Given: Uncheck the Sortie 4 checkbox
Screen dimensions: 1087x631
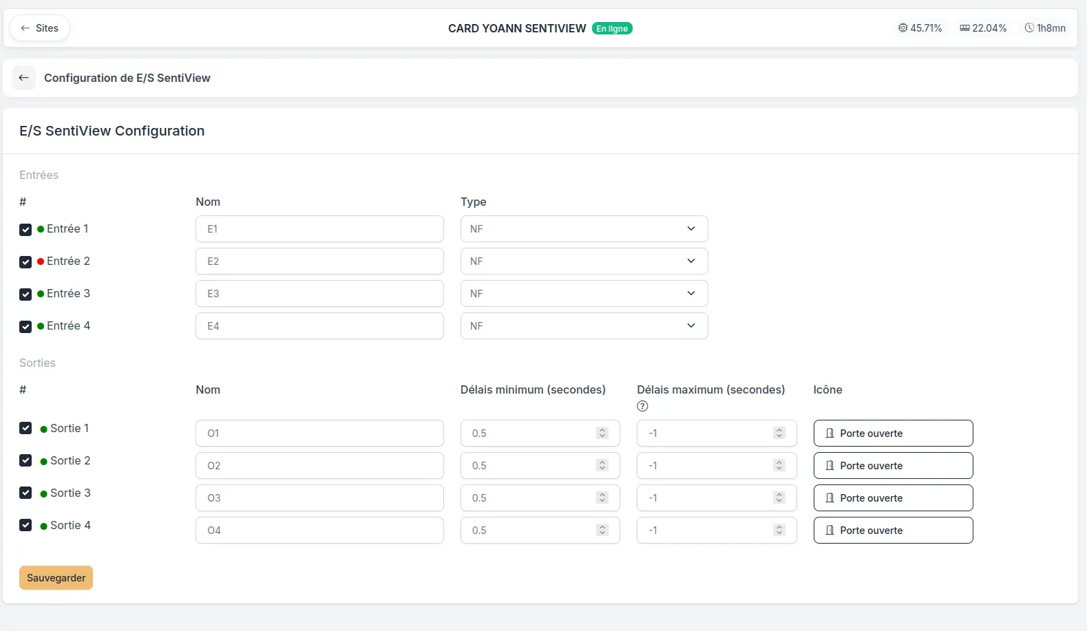Looking at the screenshot, I should point(25,525).
